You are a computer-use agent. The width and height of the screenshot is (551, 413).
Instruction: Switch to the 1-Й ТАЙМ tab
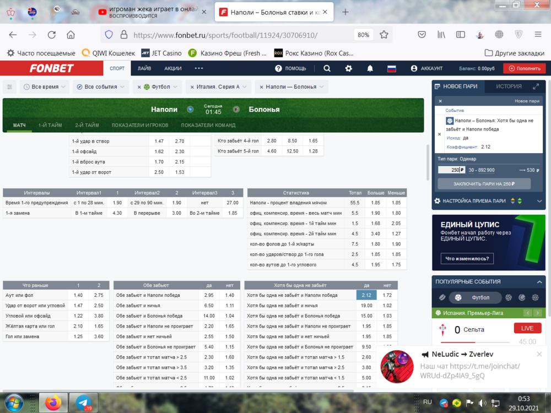(50, 125)
